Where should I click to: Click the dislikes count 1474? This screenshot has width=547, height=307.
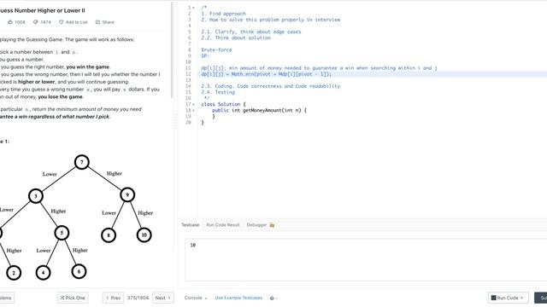45,22
